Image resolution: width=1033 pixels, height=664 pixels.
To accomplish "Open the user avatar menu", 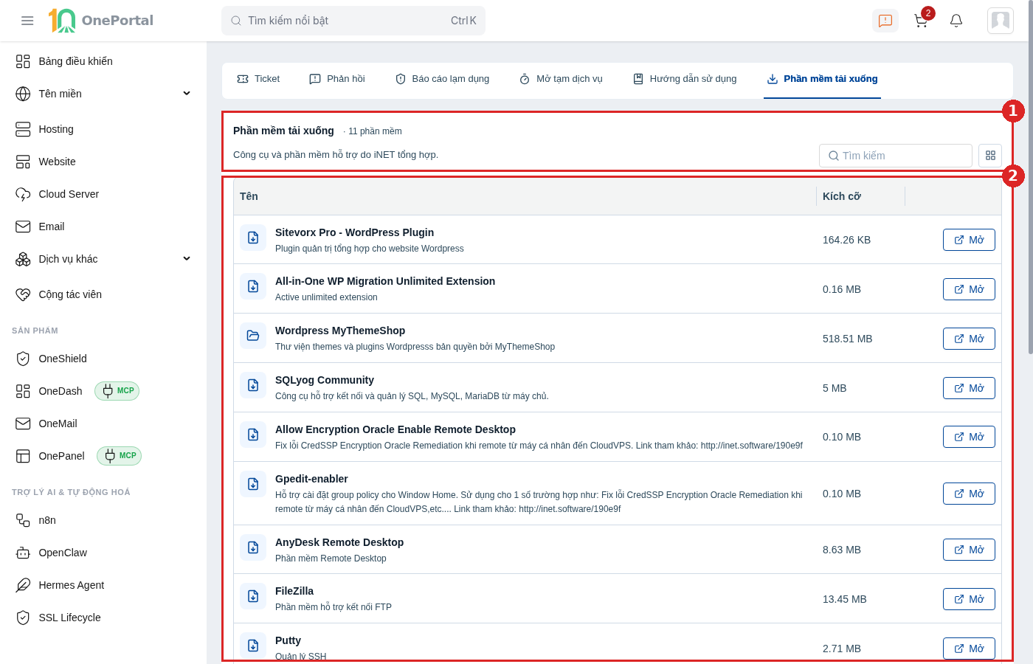I will coord(1001,21).
